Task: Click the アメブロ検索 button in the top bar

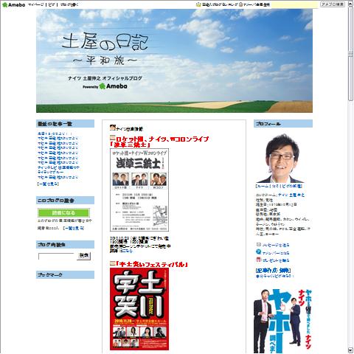Action: (333, 4)
